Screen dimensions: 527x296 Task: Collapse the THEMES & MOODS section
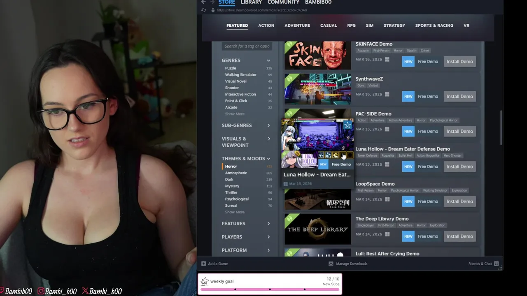pyautogui.click(x=268, y=159)
